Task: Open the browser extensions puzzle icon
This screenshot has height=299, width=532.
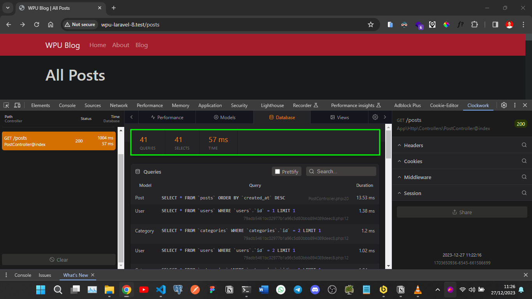Action: [x=474, y=24]
